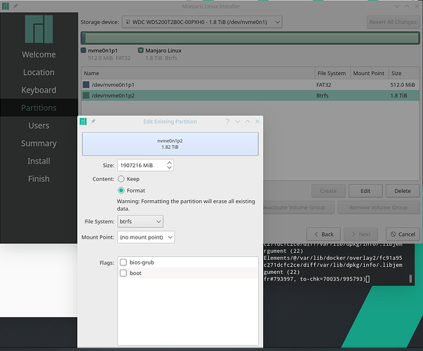Go to the Summary step in the sidebar
The width and height of the screenshot is (423, 351).
click(39, 143)
